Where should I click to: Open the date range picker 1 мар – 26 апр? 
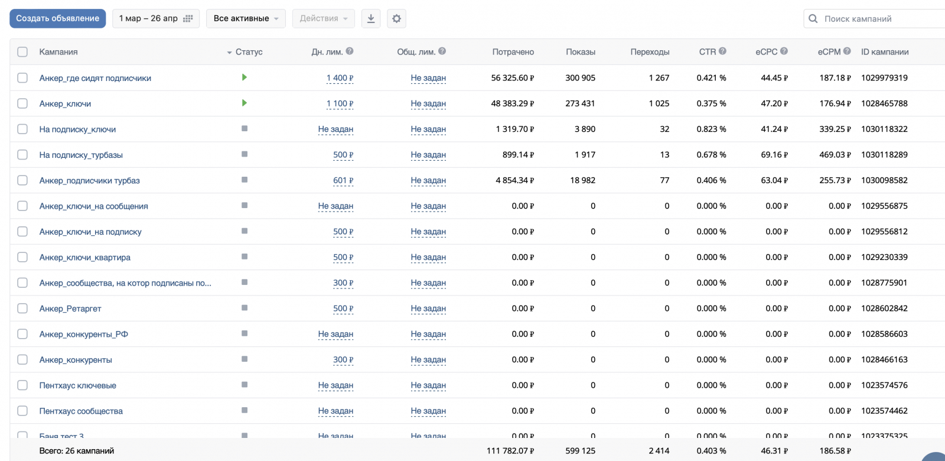pyautogui.click(x=155, y=18)
